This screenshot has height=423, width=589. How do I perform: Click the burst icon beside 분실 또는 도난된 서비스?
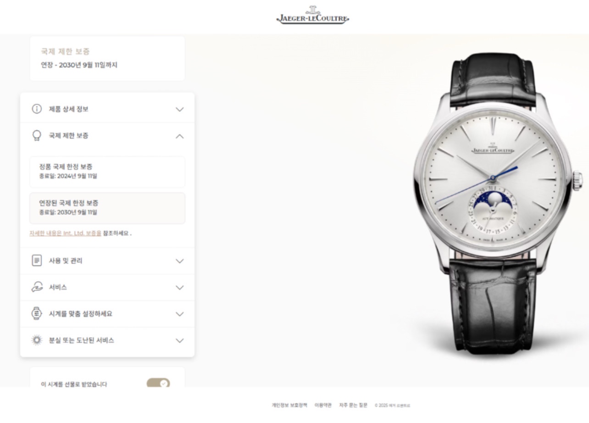(37, 340)
